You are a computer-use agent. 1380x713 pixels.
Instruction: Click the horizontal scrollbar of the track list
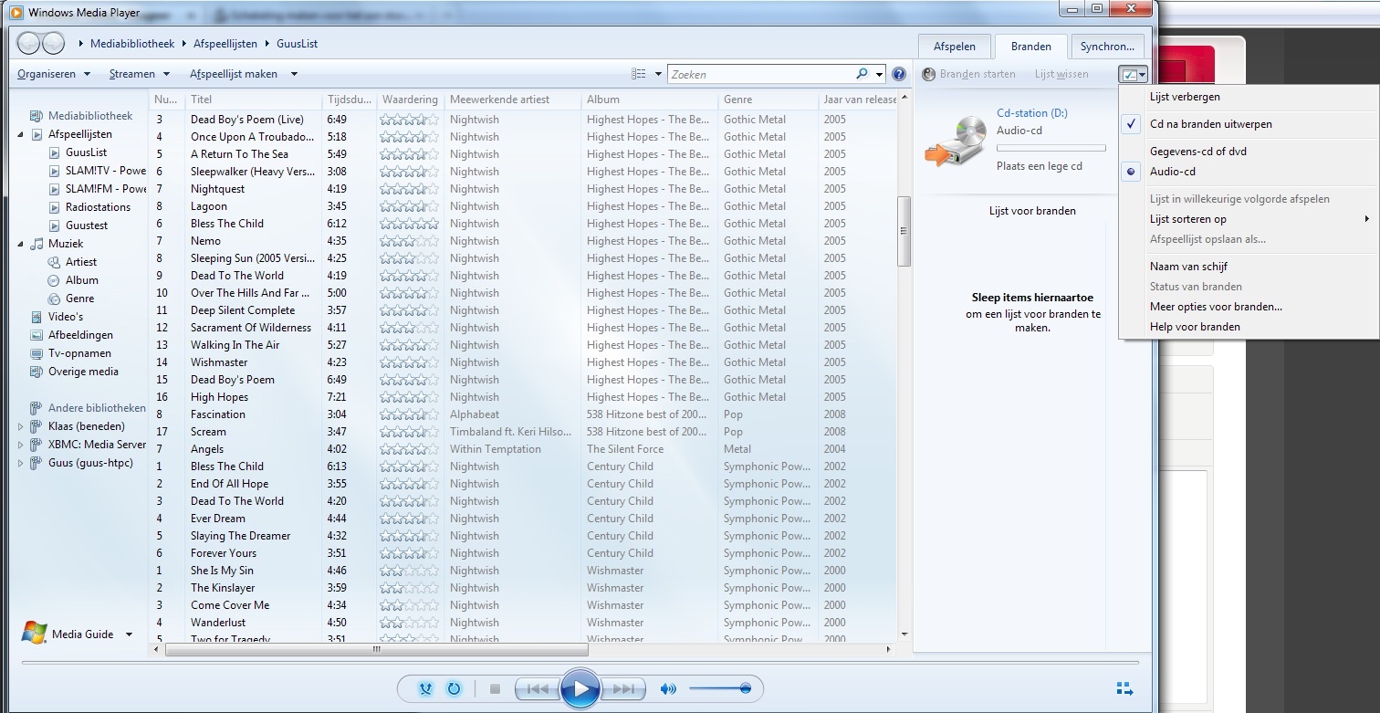(x=377, y=650)
